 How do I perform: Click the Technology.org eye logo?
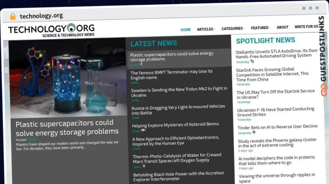tap(72, 28)
